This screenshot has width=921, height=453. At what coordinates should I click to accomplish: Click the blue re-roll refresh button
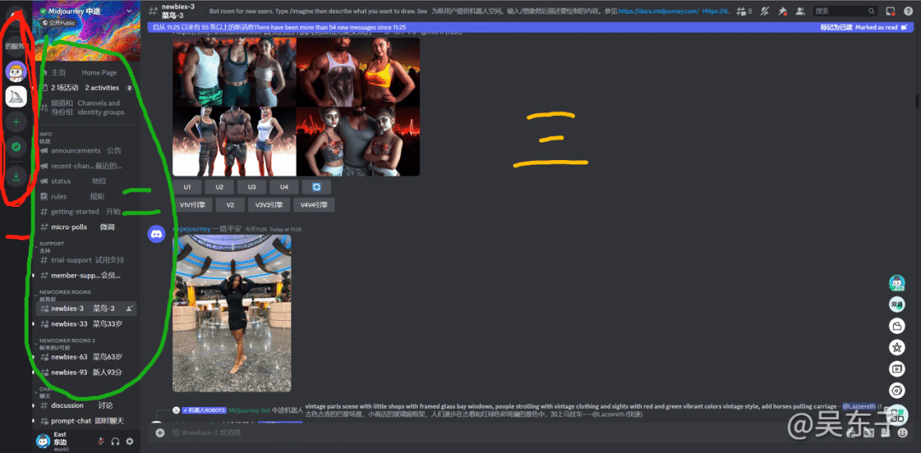click(316, 187)
